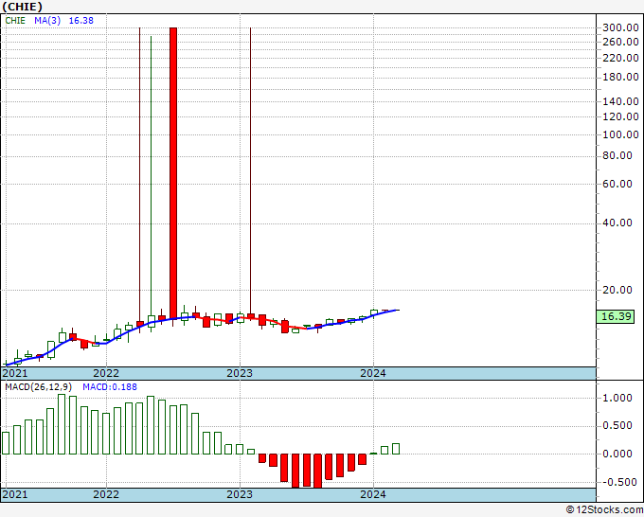Image resolution: width=644 pixels, height=517 pixels.
Task: Click the (CHIE) chart title
Action: click(22, 7)
